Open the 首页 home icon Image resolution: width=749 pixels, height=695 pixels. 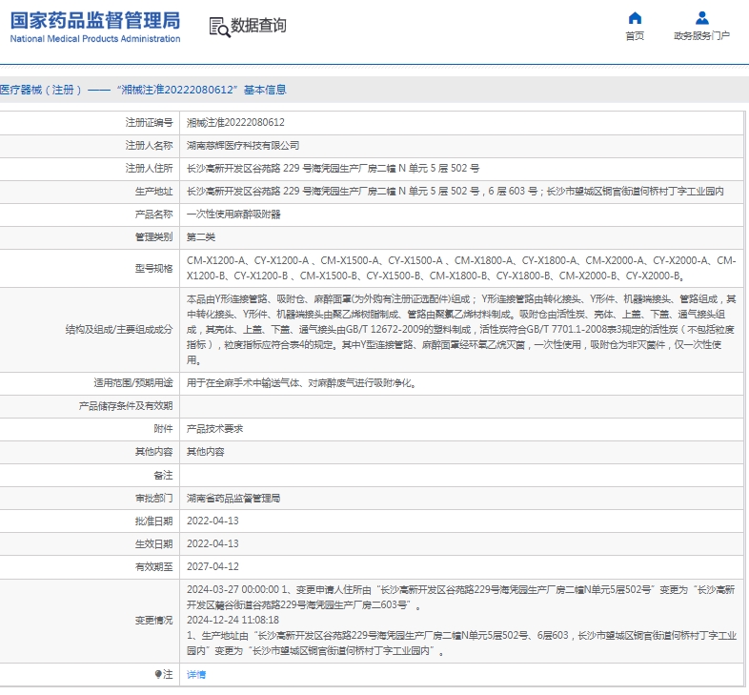635,18
